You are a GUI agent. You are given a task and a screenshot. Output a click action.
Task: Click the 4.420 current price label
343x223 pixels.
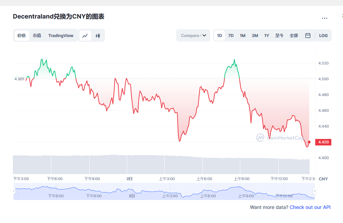click(323, 142)
